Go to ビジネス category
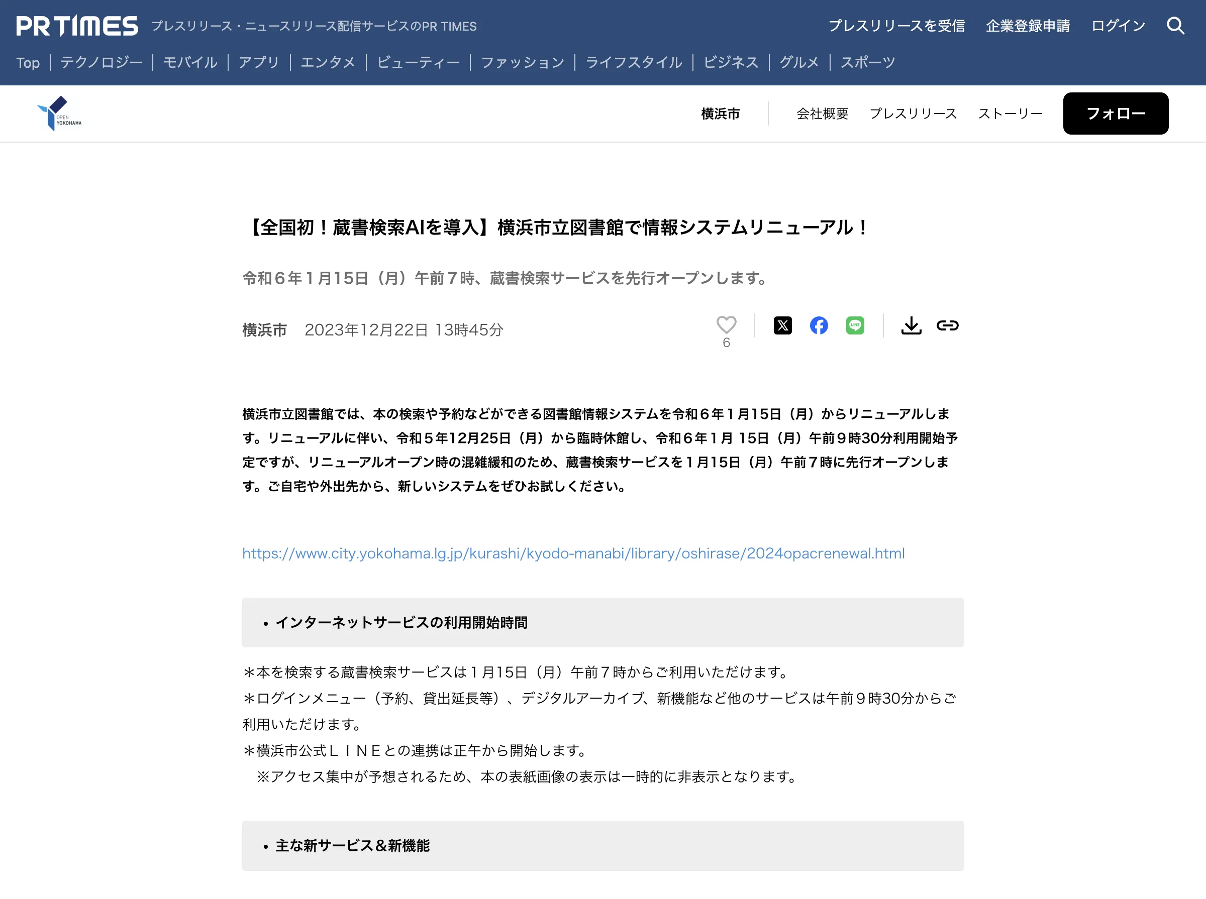The height and width of the screenshot is (899, 1206). 731,63
